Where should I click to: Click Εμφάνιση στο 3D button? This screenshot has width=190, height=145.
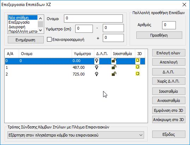point(169,110)
